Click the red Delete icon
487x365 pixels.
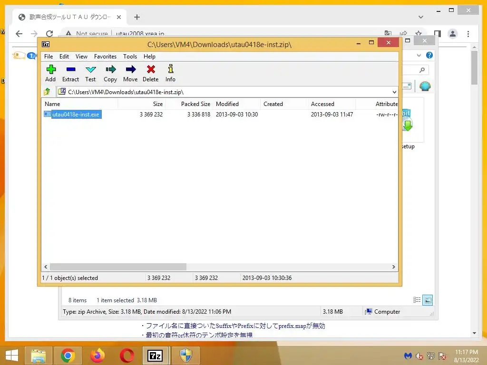[151, 73]
